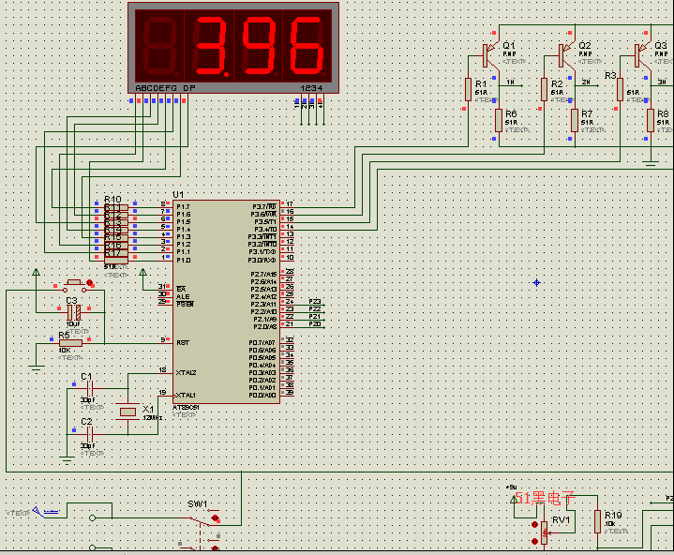Click the XTAL2 pin label
The width and height of the screenshot is (674, 555).
tap(186, 373)
